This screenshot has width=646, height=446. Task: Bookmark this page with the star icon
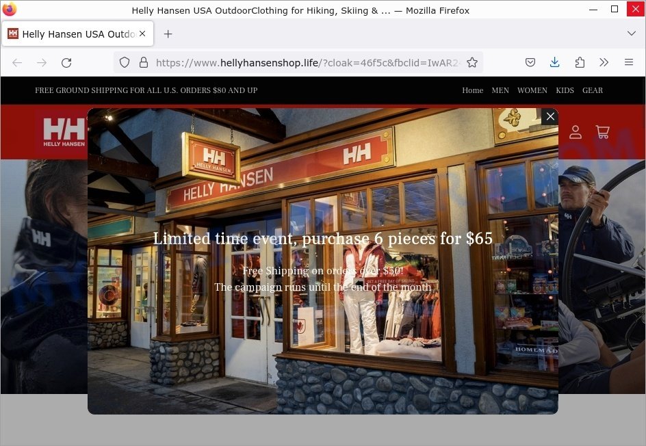coord(472,63)
